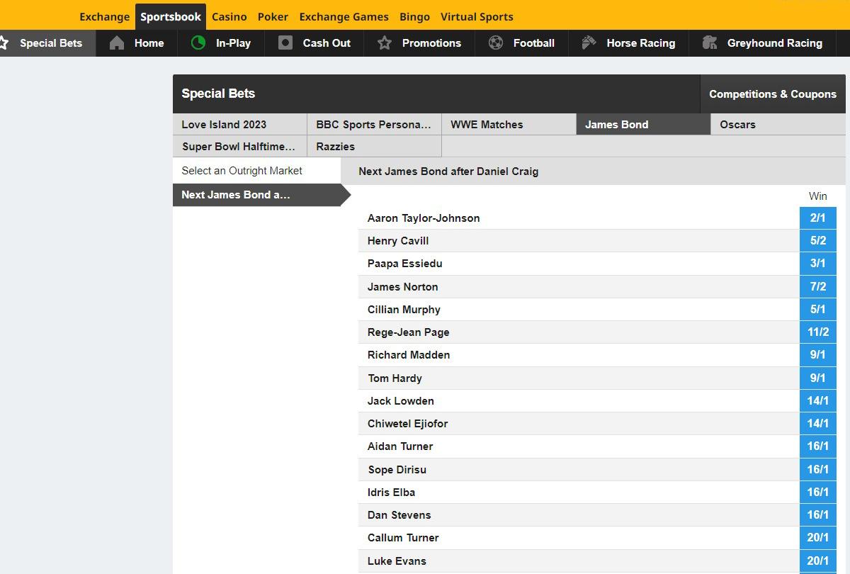Open the Razzies tab
The image size is (850, 574).
coord(374,146)
